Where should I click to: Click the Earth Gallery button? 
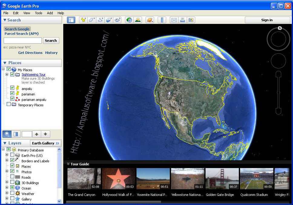point(46,143)
